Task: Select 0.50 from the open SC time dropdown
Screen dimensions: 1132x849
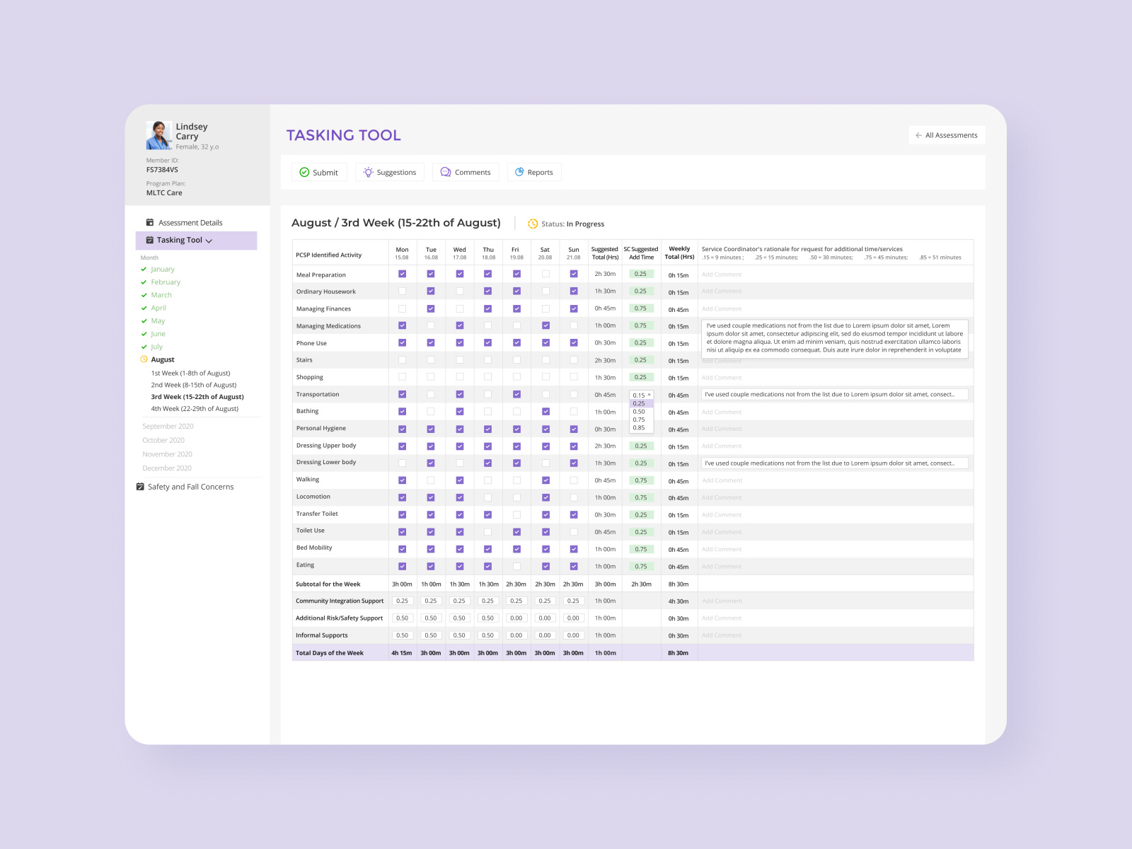Action: [x=640, y=411]
